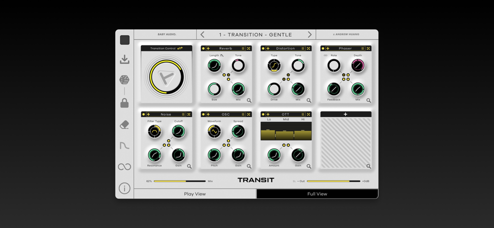Click the Phaser Depth knob
Image resolution: width=494 pixels, height=228 pixels.
tap(358, 66)
